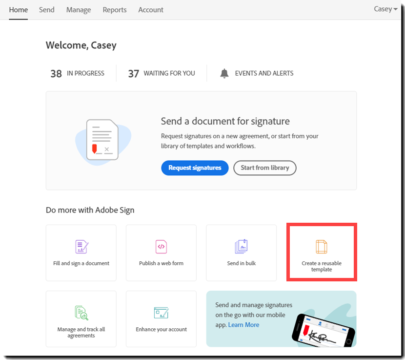
Task: Click the Request signatures button
Action: click(195, 168)
